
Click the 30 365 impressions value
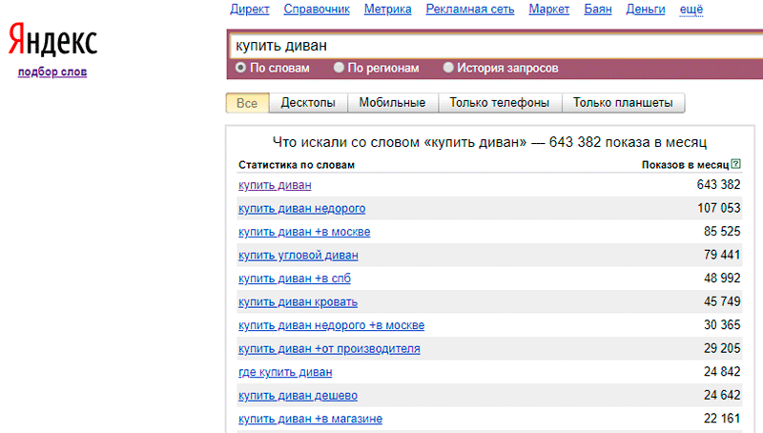(x=722, y=325)
